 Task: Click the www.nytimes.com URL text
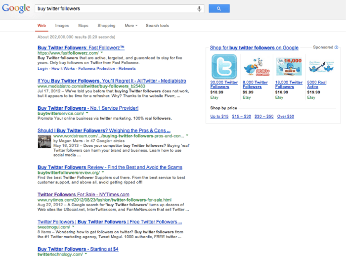(x=104, y=200)
